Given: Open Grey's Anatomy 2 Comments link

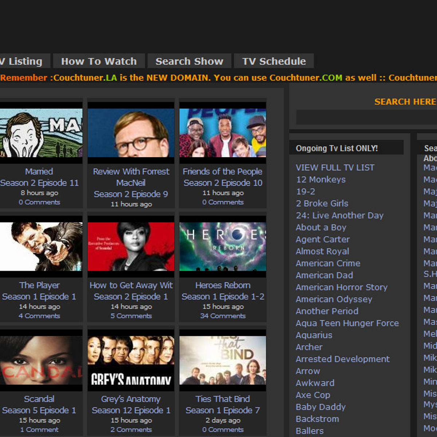Looking at the screenshot, I should pyautogui.click(x=131, y=429).
